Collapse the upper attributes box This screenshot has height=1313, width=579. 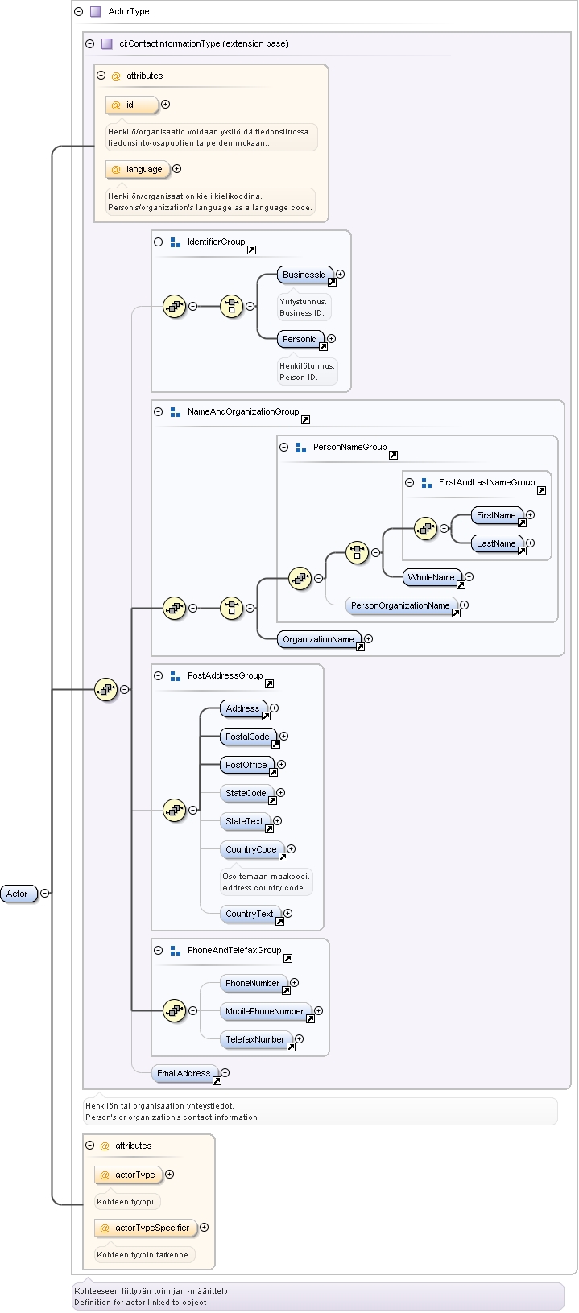(x=101, y=76)
